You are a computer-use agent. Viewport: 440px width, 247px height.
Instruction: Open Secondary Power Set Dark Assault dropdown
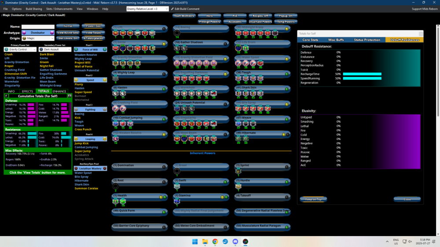(x=55, y=50)
